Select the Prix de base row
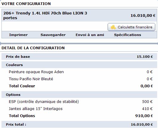 click(x=79, y=57)
